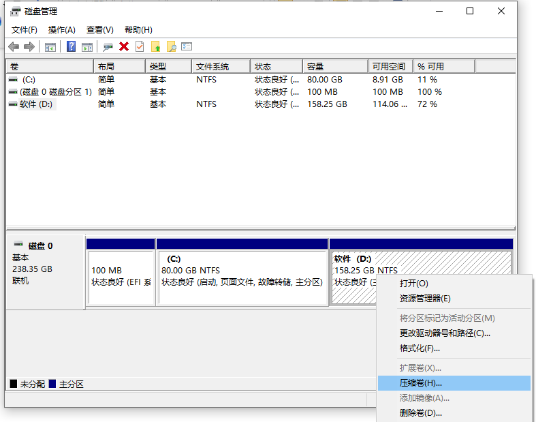Open the 查看(V) menu
The height and width of the screenshot is (422, 536).
[x=99, y=30]
